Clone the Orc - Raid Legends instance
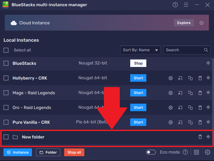The width and height of the screenshot is (214, 161). coord(190,107)
